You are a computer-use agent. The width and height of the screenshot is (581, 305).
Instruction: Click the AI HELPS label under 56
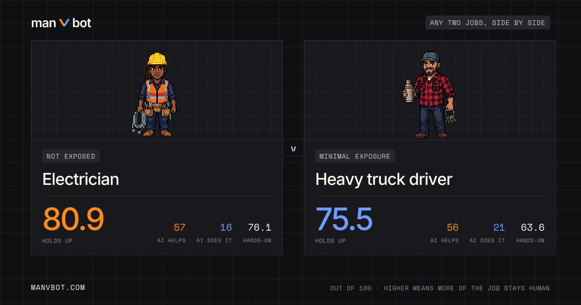coord(444,241)
